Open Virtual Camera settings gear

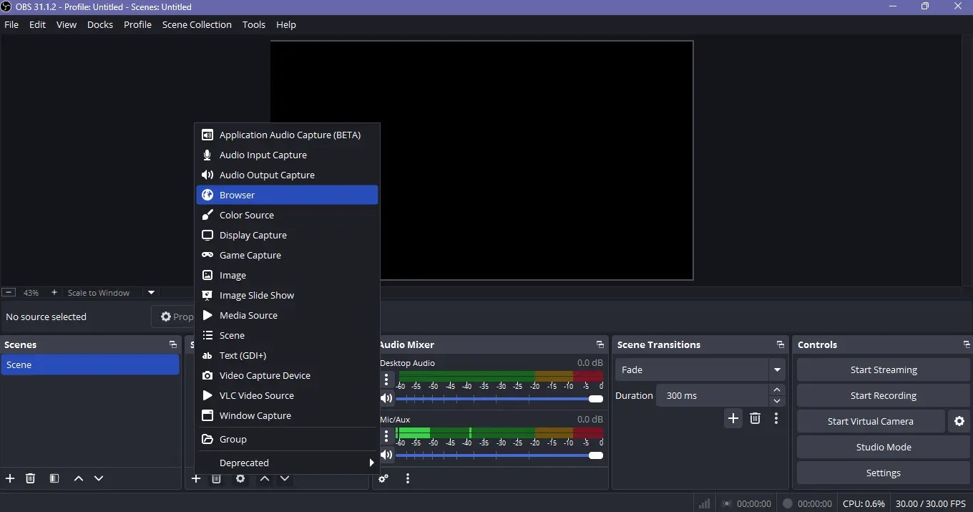[x=959, y=421]
